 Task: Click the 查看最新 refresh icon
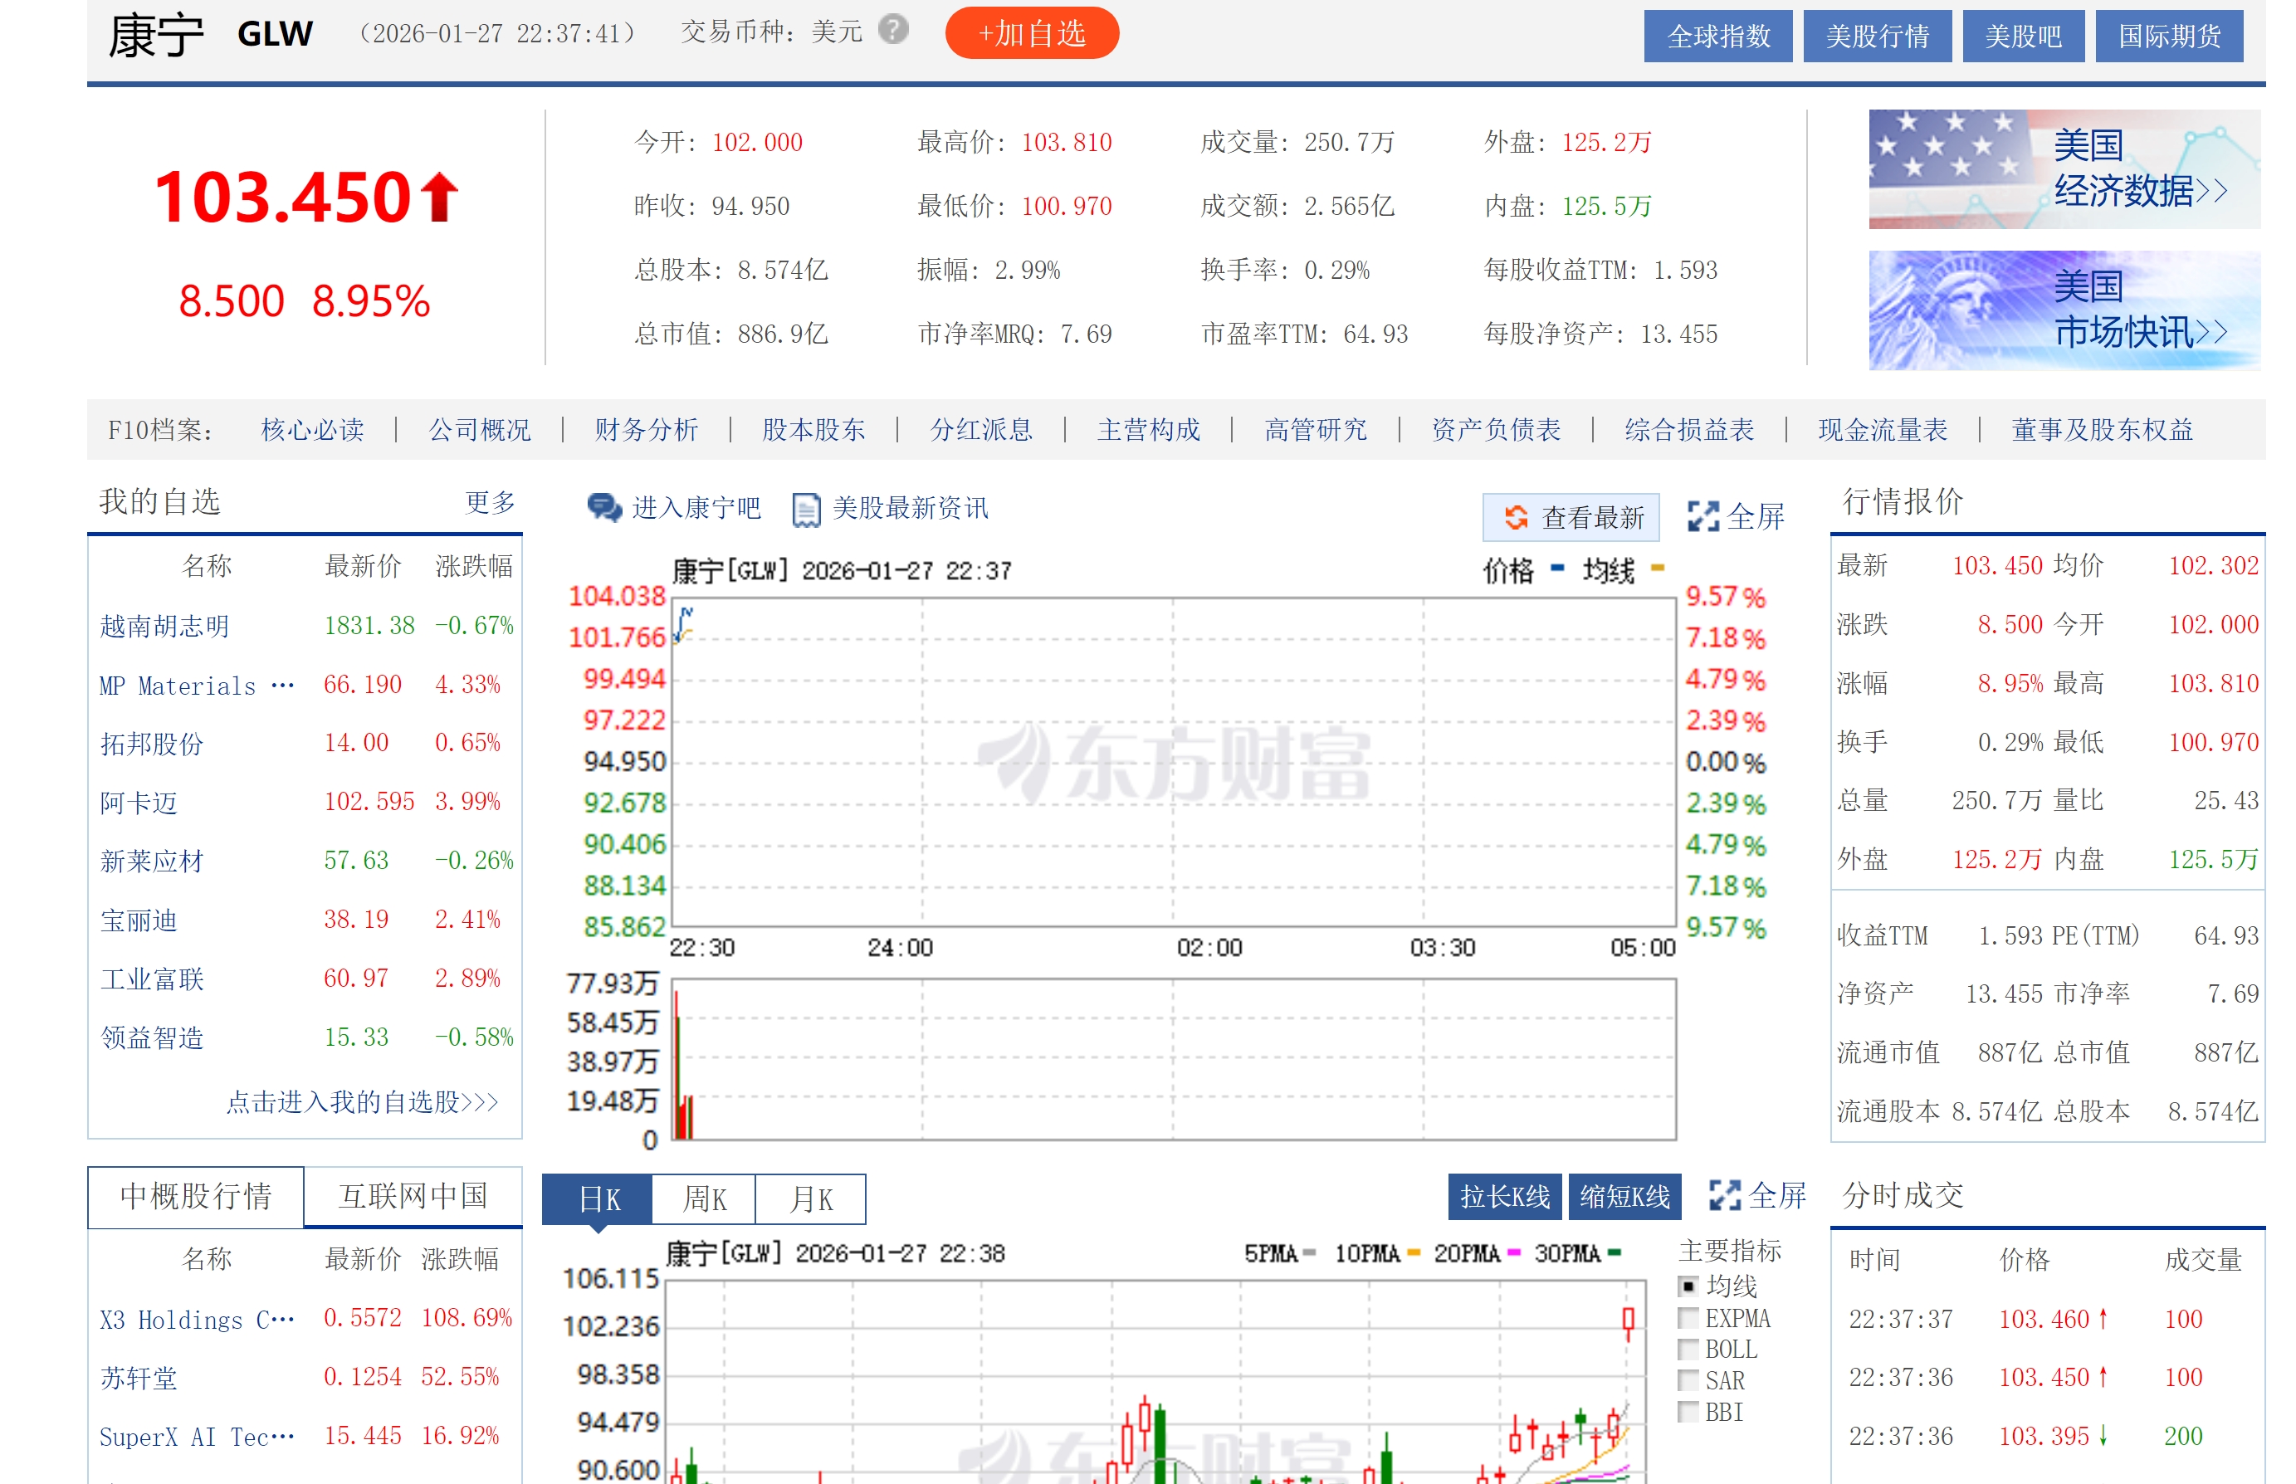(x=1516, y=517)
